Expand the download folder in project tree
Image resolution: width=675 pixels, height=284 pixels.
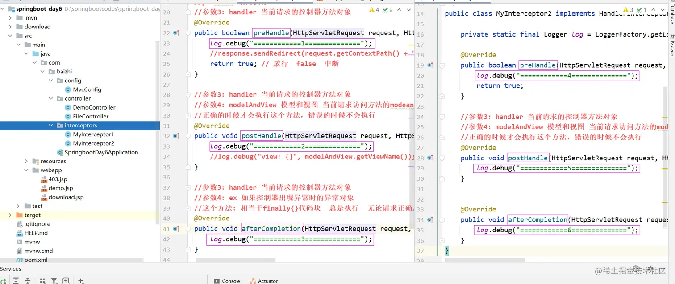[x=10, y=27]
